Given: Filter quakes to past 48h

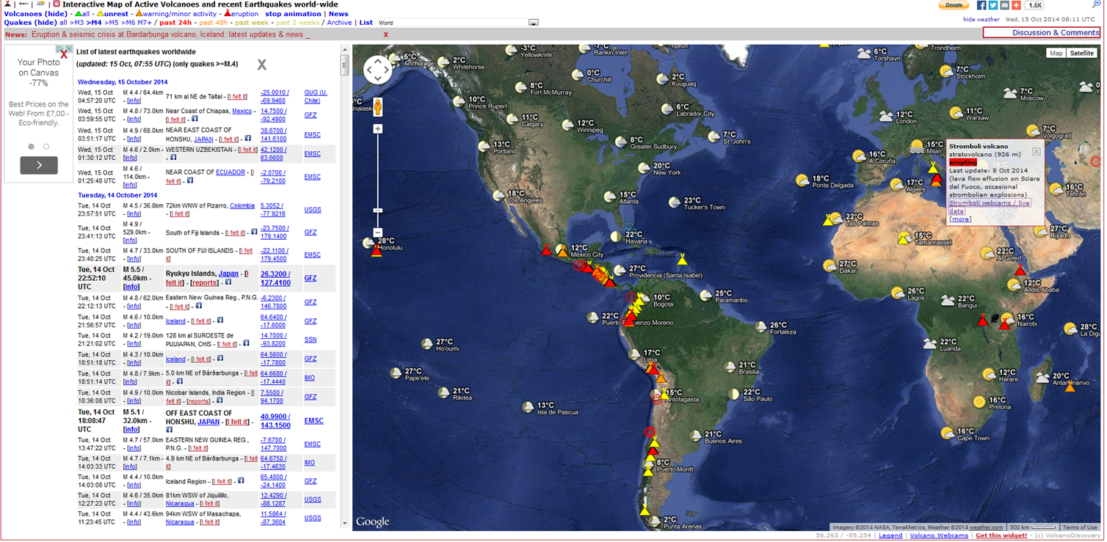Looking at the screenshot, I should [x=213, y=23].
